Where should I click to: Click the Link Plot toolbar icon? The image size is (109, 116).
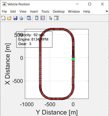tap(29, 18)
